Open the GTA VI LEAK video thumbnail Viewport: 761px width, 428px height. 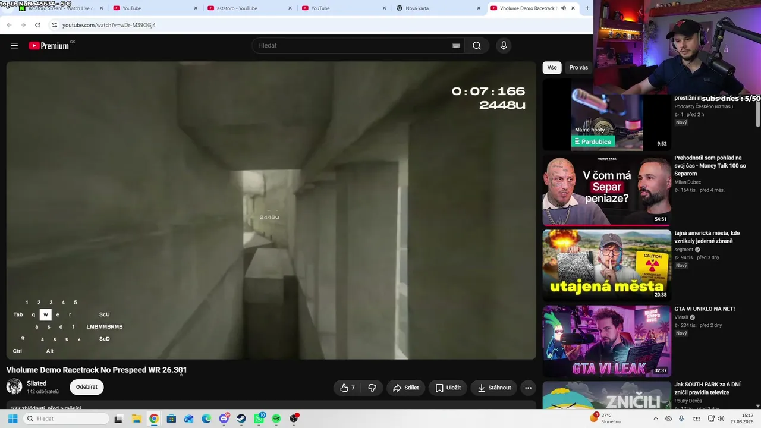tap(606, 341)
